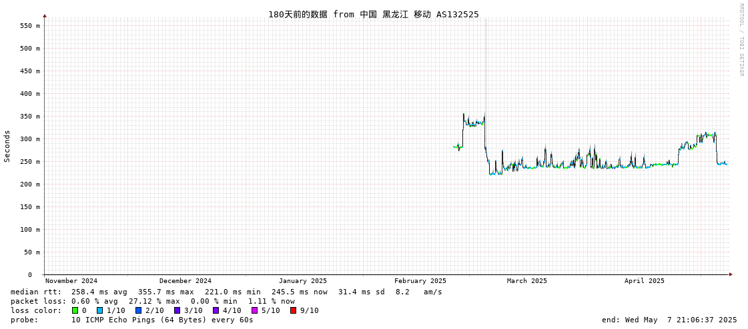This screenshot has width=748, height=329.
Task: Click the '258.4 ms avg' value
Action: click(x=99, y=292)
